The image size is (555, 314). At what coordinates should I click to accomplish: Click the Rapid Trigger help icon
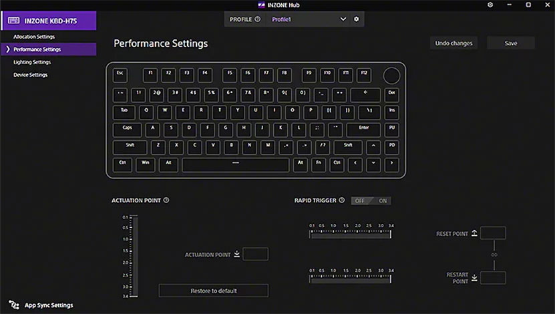click(x=341, y=200)
